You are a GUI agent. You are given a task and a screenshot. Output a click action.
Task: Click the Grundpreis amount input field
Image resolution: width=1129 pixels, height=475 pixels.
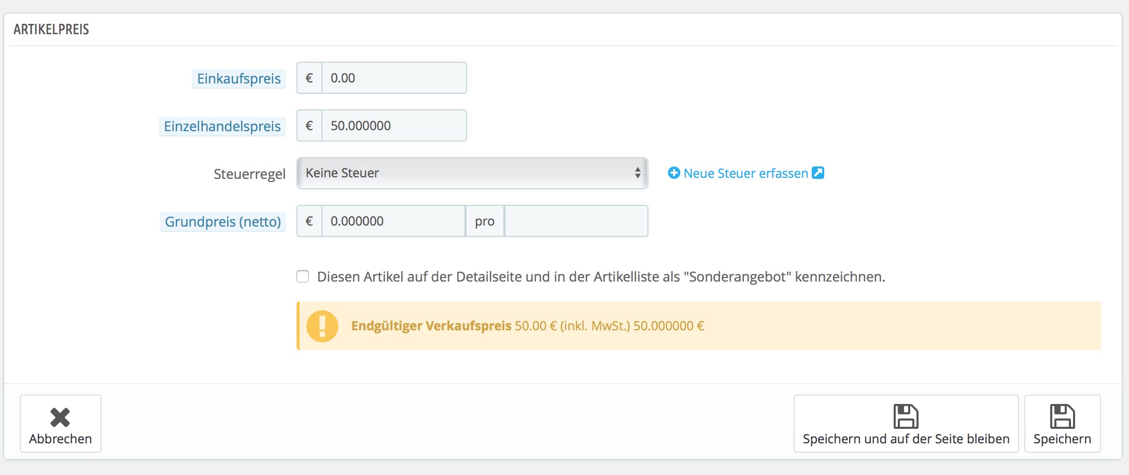(x=393, y=221)
